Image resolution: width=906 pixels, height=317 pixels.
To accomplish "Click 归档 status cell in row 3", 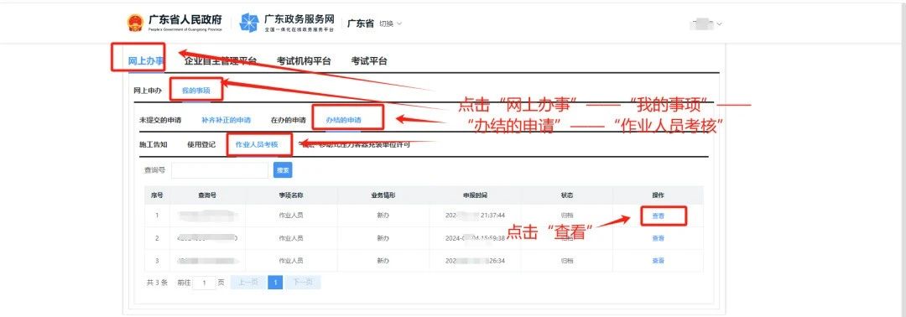I will tap(567, 261).
